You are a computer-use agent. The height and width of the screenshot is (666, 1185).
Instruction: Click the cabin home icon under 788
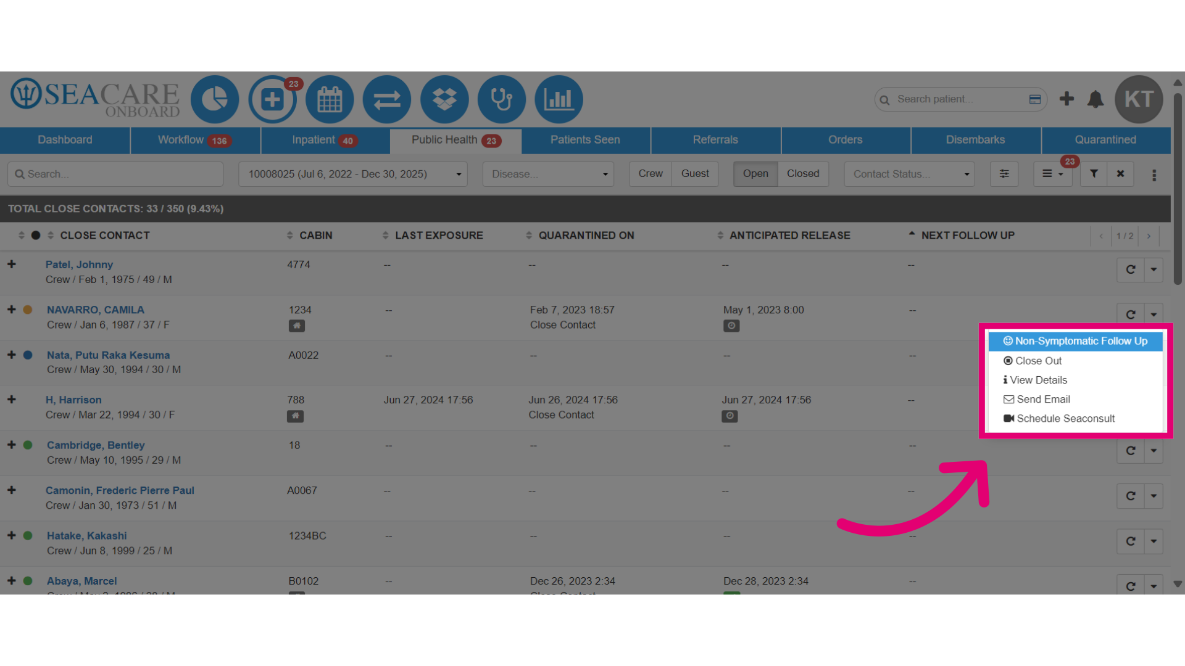pos(295,416)
